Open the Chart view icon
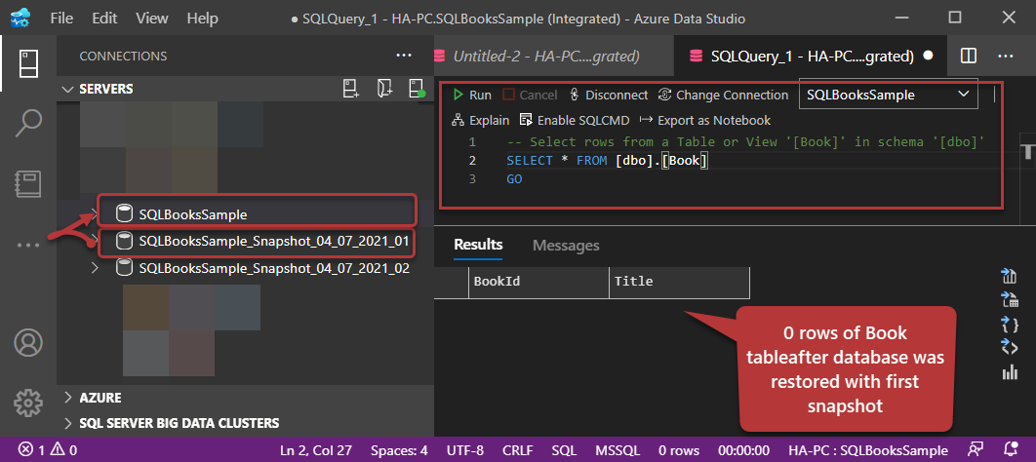The height and width of the screenshot is (462, 1036). 1010,372
